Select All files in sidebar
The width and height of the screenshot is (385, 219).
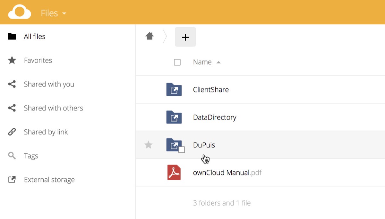(x=35, y=36)
